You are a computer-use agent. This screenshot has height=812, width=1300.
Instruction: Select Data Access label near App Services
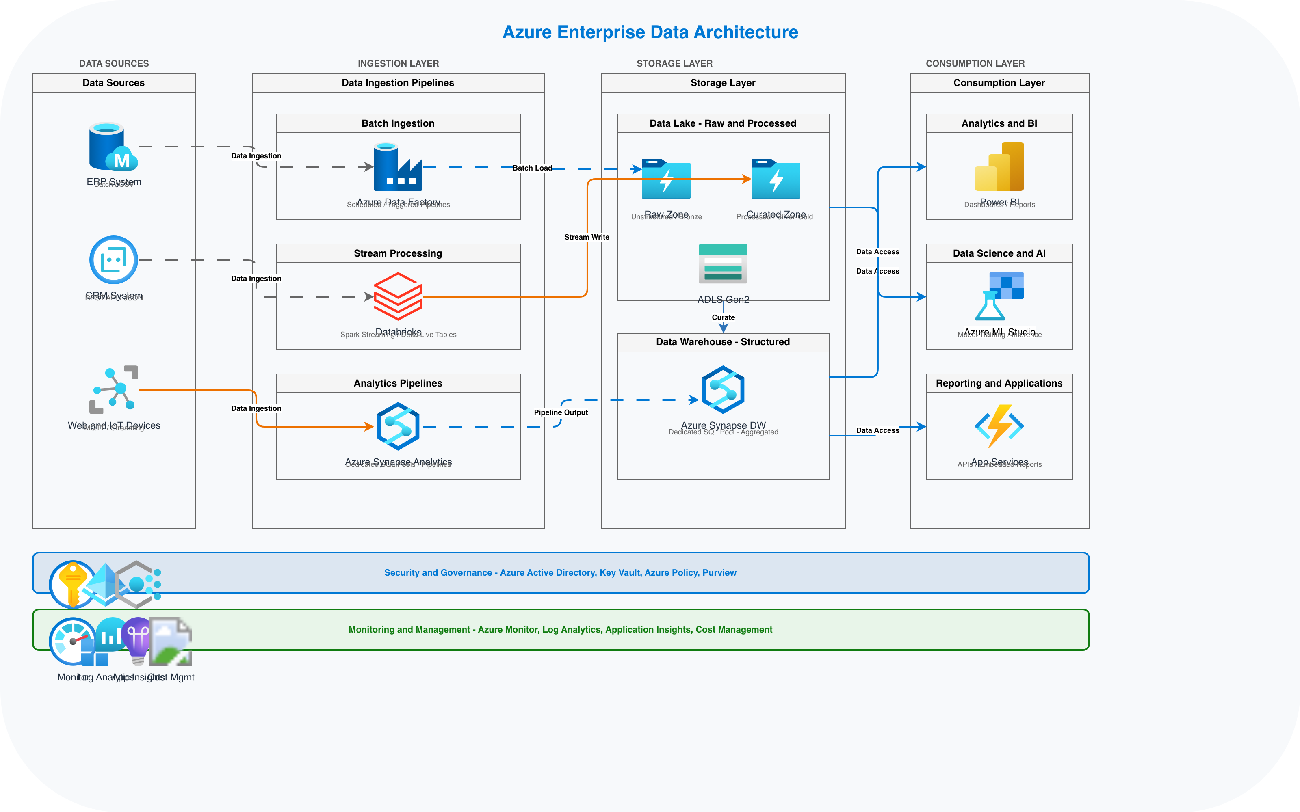878,430
